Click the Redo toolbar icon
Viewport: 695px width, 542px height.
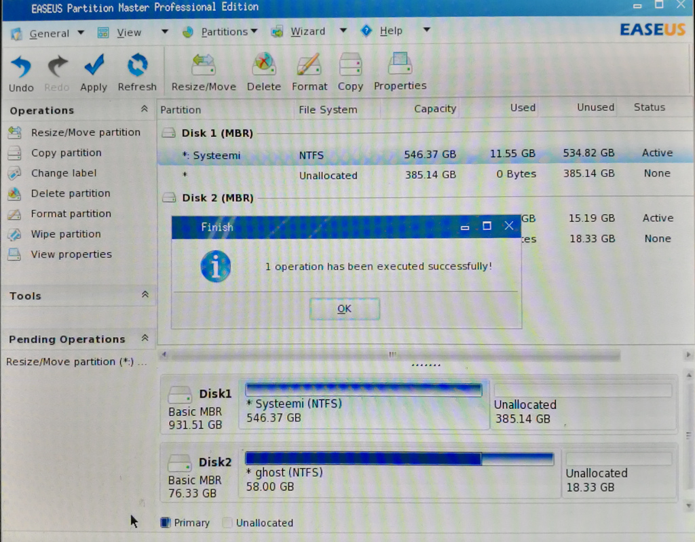tap(57, 66)
